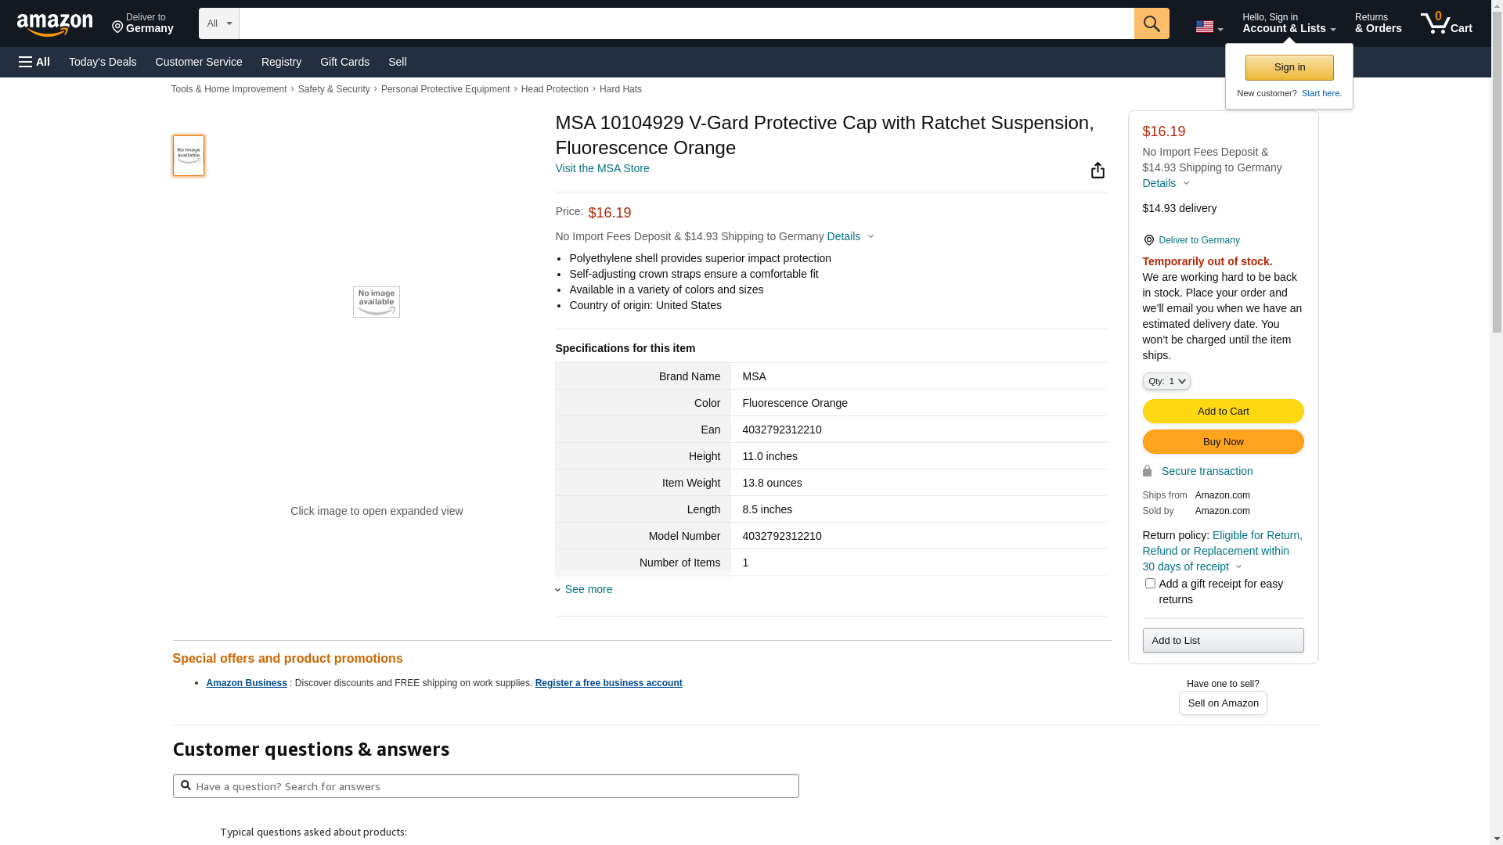This screenshot has height=845, width=1503.
Task: Open Today's Deals menu item
Action: pos(103,62)
